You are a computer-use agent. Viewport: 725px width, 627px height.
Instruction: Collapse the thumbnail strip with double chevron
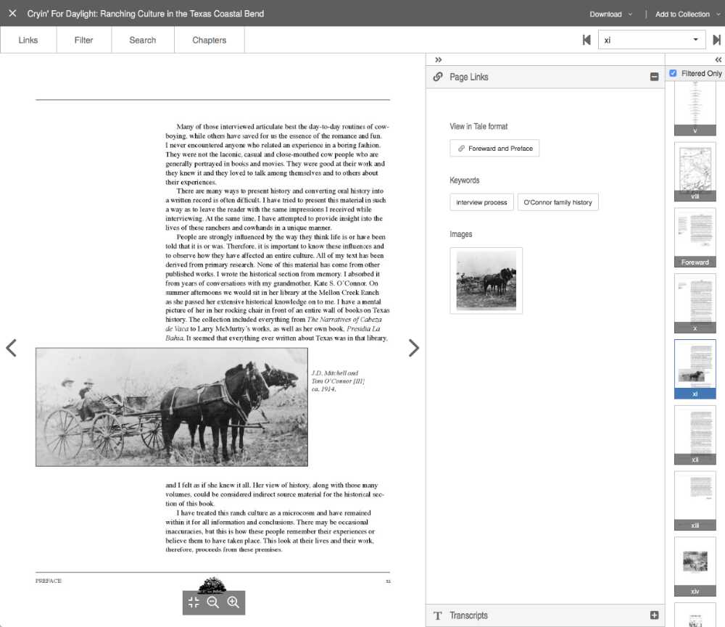click(x=718, y=59)
